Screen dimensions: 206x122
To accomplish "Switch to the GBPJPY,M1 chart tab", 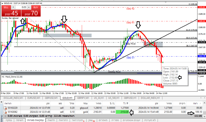I will tap(83, 98).
